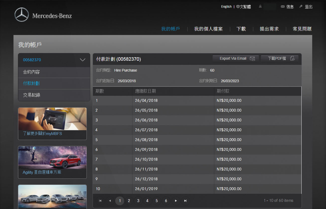This screenshot has height=209, width=326.
Task: Click 了解更多關於myMBFS caption link
Action: click(x=42, y=134)
